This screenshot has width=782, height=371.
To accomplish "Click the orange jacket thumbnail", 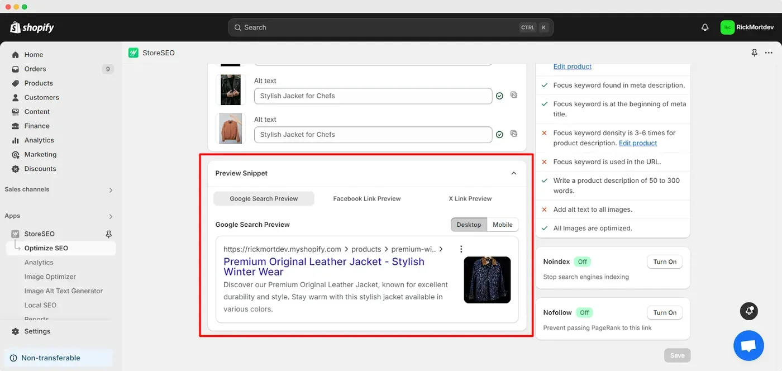I will click(231, 129).
